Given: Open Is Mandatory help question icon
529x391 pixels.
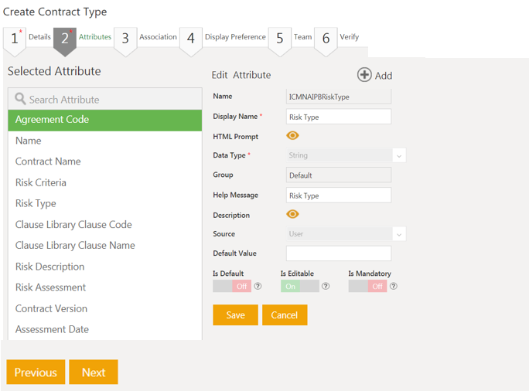Looking at the screenshot, I should click(394, 286).
